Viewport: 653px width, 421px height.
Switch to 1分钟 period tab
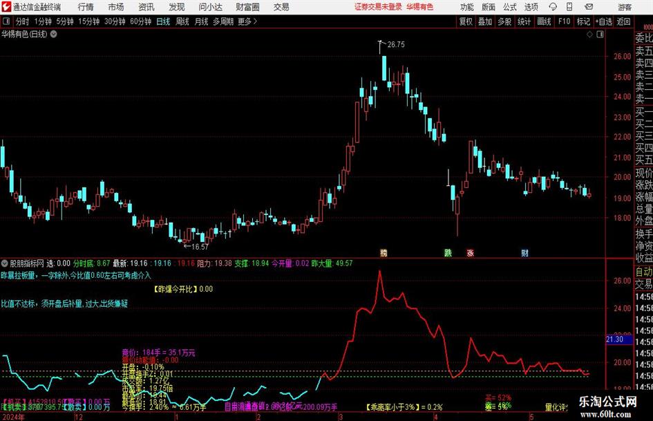[x=43, y=21]
